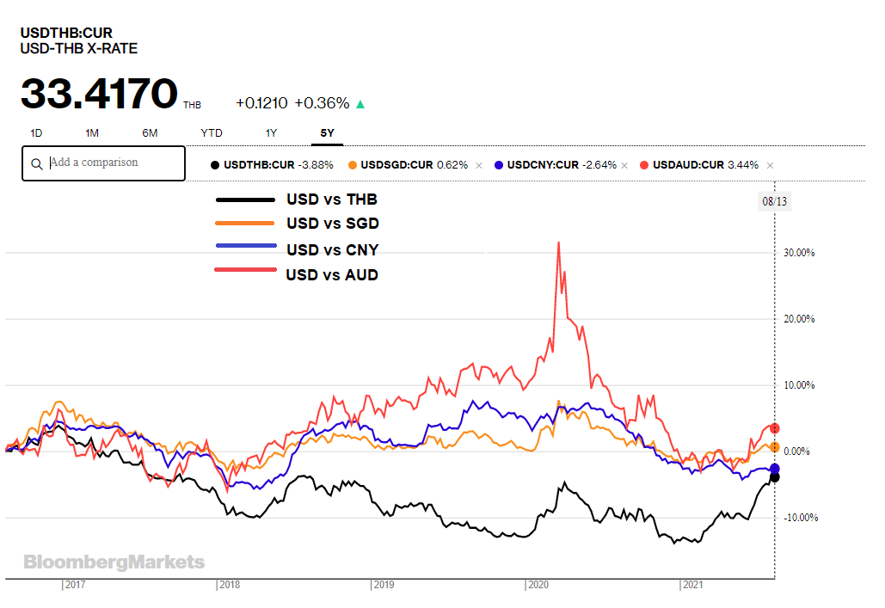Viewport: 885px width, 608px height.
Task: Click the orange USDSGD:CUR legend dot
Action: [x=353, y=165]
